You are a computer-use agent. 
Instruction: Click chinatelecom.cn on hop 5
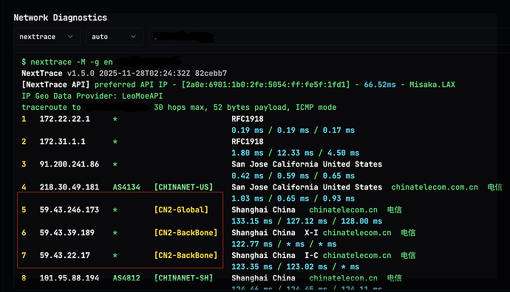coord(343,210)
